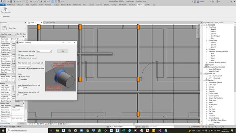Select the Text tool in quick access toolbar

click(x=41, y=1)
